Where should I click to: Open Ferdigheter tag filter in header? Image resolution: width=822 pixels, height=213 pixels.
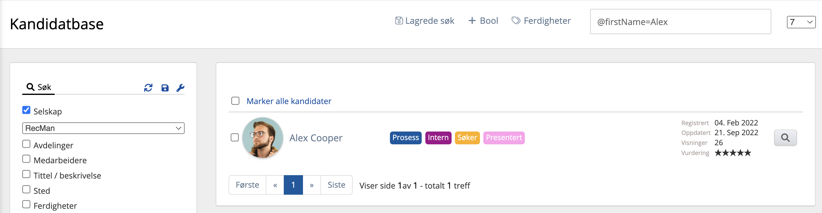click(x=541, y=21)
